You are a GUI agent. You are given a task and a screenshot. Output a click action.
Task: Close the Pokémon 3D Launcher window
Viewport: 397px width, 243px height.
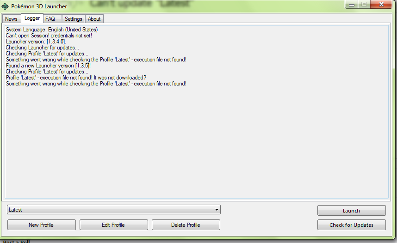(x=381, y=4)
